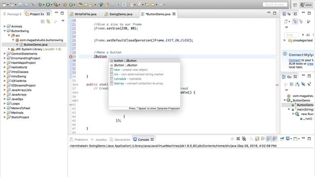Click the Save icon in the toolbar
315x177 pixels.
coord(20,4)
